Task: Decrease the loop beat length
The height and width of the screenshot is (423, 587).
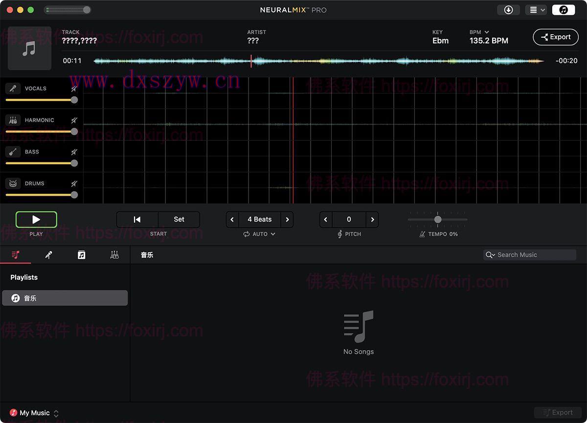Action: click(x=232, y=220)
